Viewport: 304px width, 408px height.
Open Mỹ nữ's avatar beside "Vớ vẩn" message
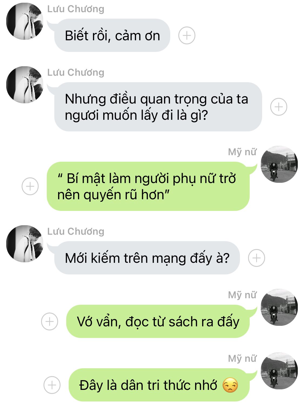click(x=279, y=307)
